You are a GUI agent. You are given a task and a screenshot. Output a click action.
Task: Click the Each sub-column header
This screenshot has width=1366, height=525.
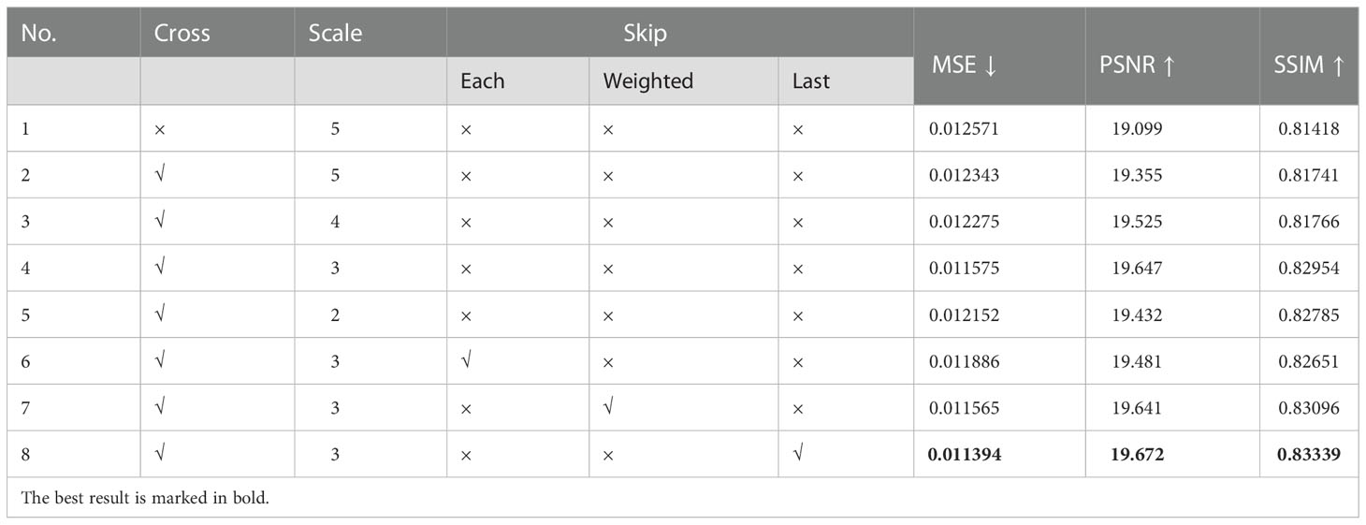pyautogui.click(x=482, y=81)
